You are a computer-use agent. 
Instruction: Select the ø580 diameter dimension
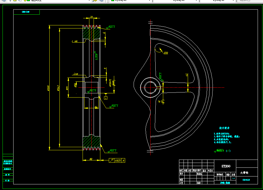coord(48,88)
